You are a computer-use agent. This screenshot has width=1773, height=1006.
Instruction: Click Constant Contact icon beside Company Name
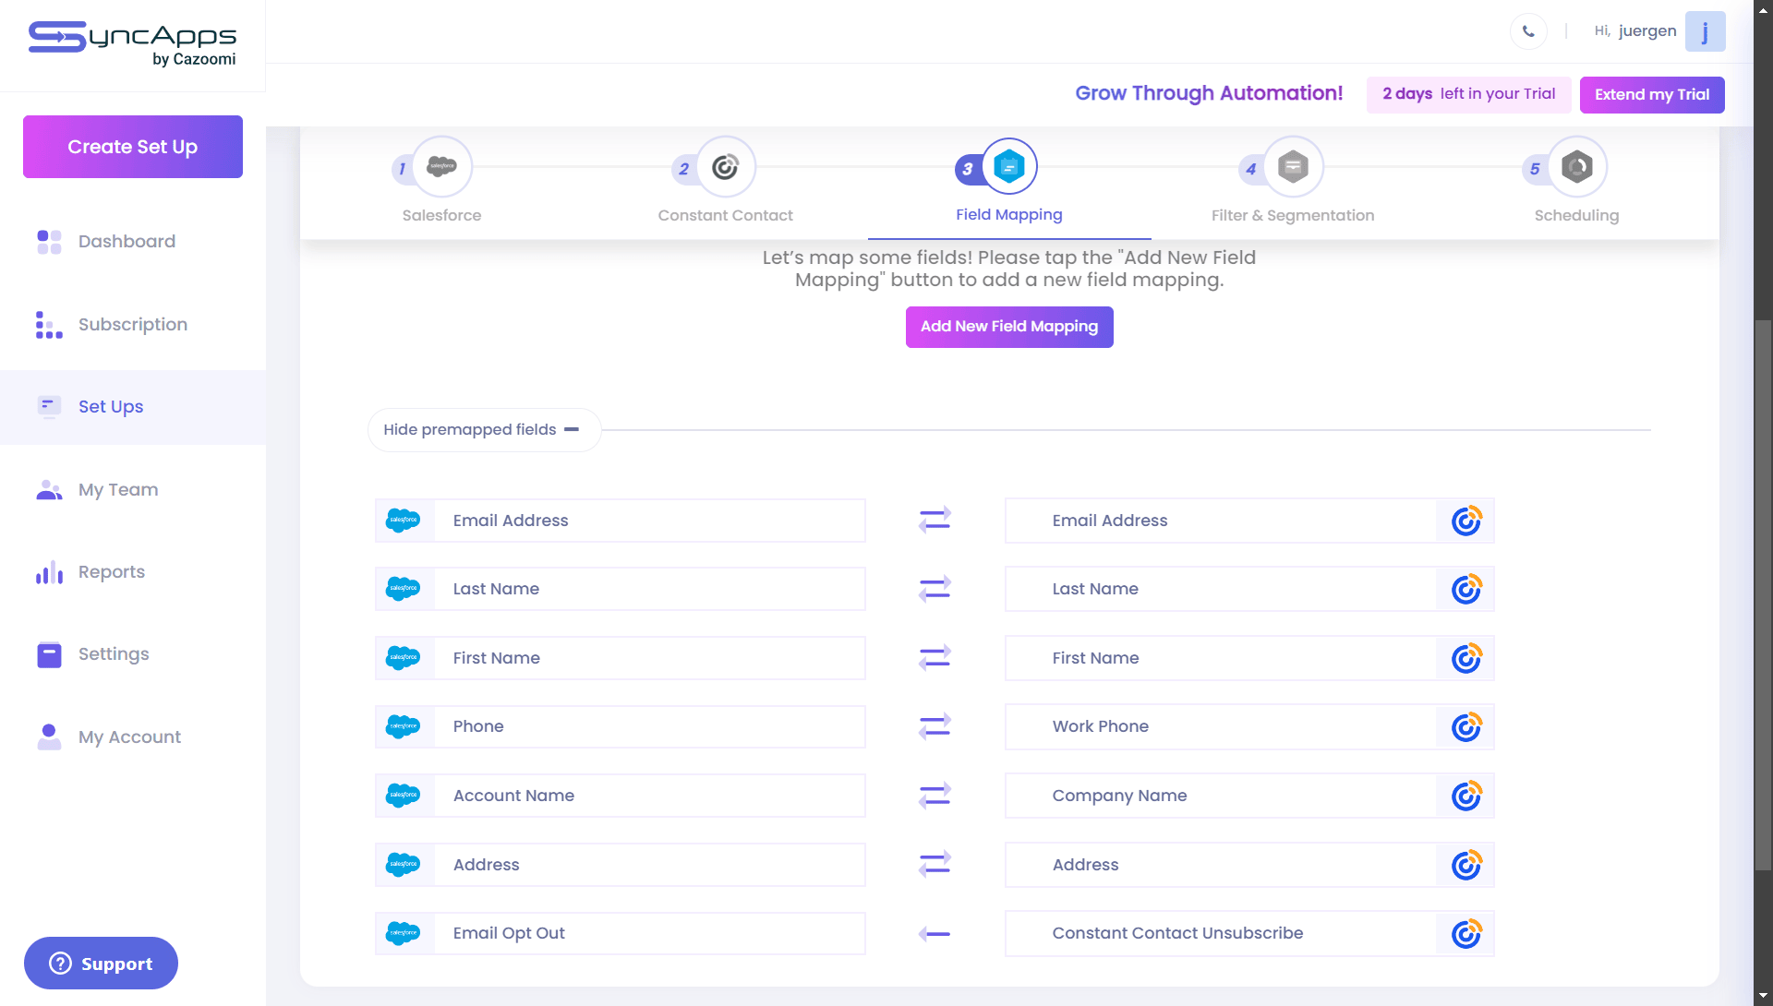click(x=1465, y=796)
